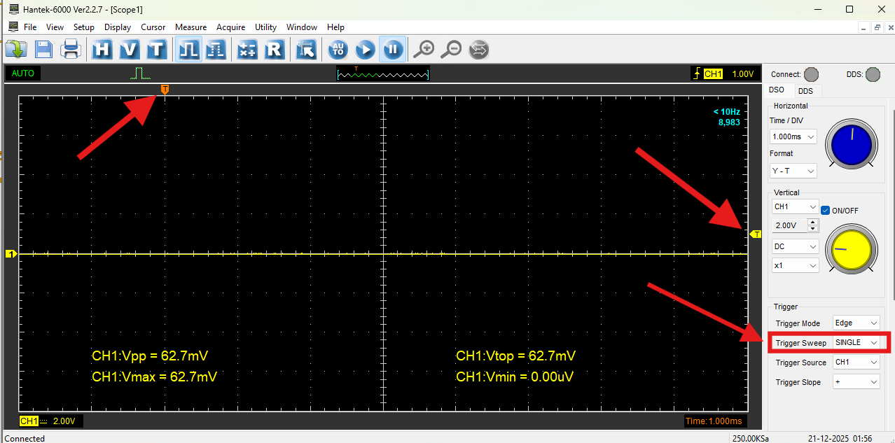Click the CH1:Vmax = 62.7mV measurement

(155, 377)
